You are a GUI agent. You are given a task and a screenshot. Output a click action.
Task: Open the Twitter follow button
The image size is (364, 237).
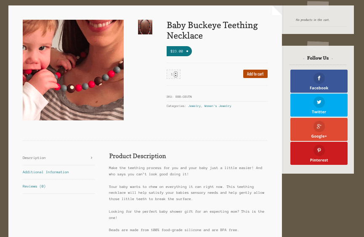coord(319,105)
